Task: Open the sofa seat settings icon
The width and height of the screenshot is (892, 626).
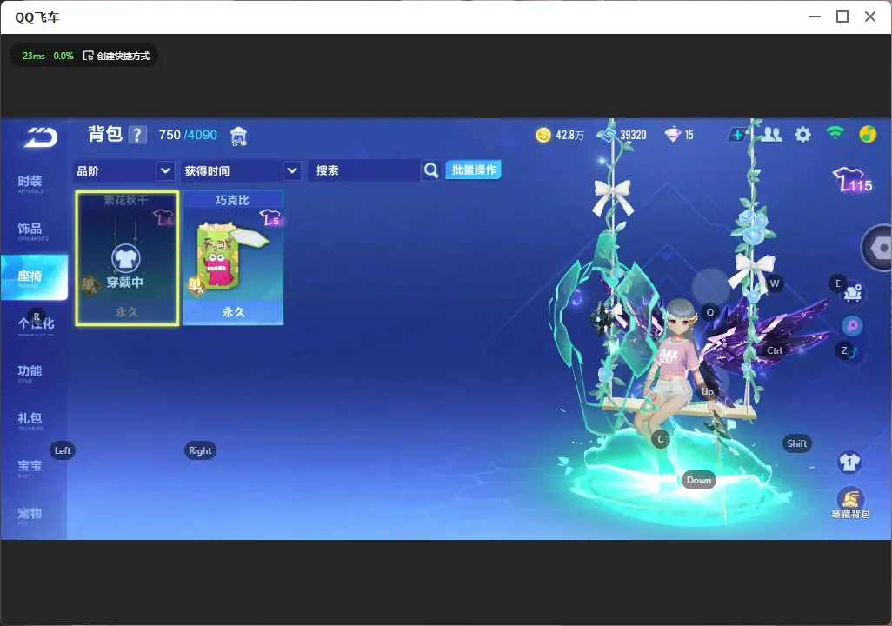Action: point(852,293)
